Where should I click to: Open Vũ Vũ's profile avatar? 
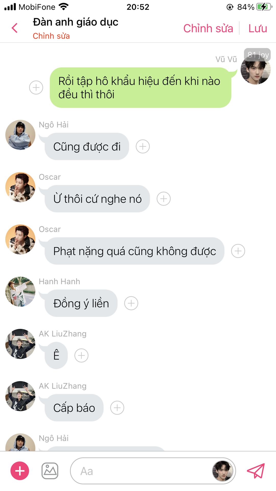pyautogui.click(x=256, y=70)
